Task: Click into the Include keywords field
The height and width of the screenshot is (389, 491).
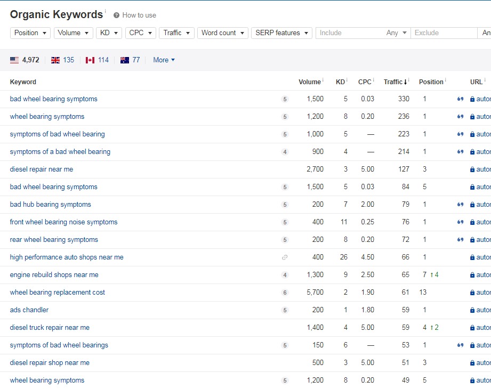Action: pos(350,33)
